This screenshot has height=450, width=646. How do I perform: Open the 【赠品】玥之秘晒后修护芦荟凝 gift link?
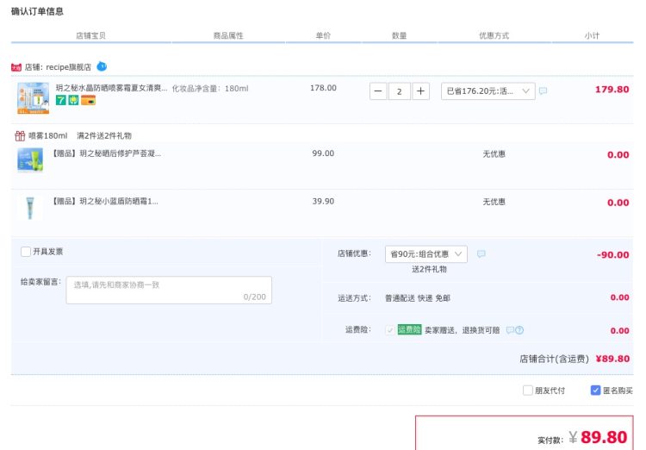pyautogui.click(x=106, y=153)
